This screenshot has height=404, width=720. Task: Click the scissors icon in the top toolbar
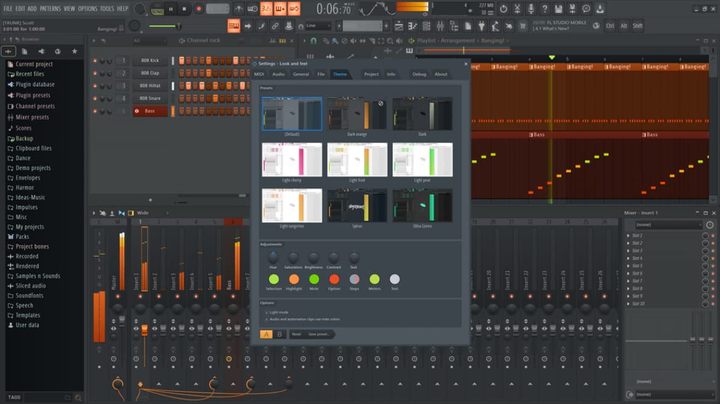pyautogui.click(x=517, y=9)
